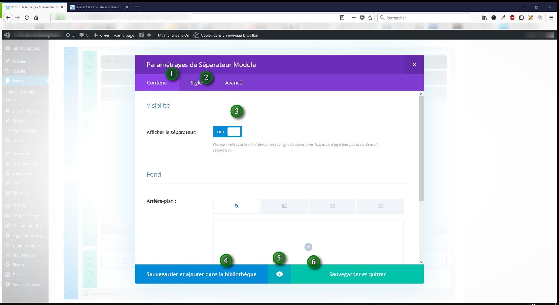The width and height of the screenshot is (559, 305).
Task: Open the library icon in toolbar
Action: [484, 18]
